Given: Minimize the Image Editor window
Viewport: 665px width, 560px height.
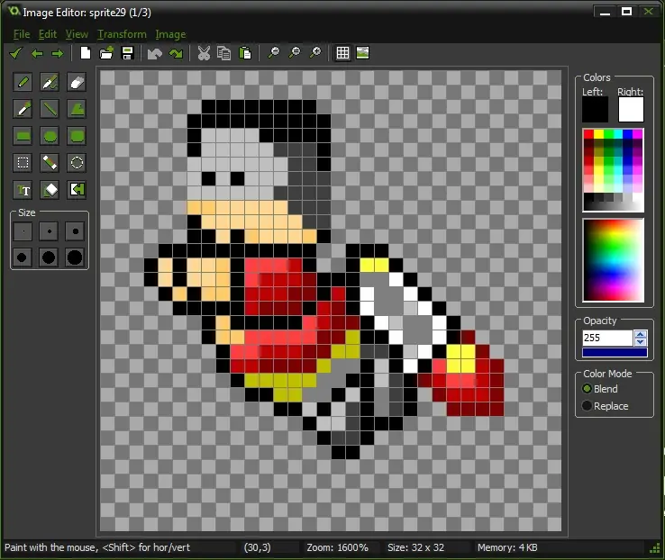Looking at the screenshot, I should (605, 12).
